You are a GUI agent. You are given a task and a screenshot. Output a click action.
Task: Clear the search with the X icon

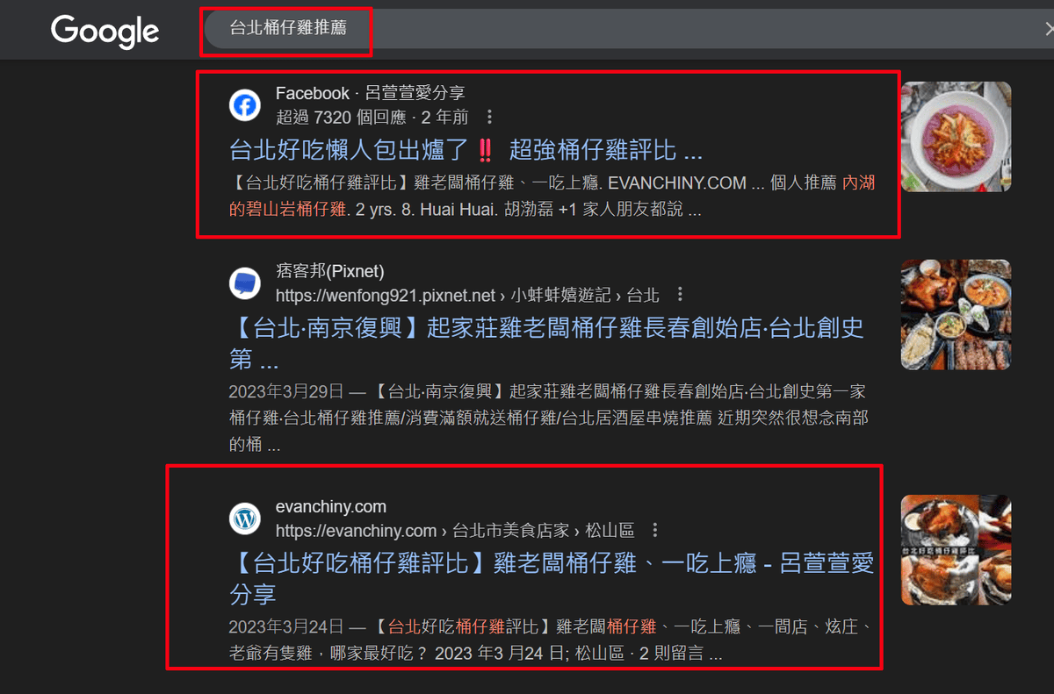tap(1048, 29)
